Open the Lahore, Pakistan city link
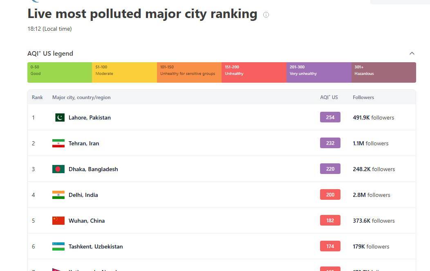The height and width of the screenshot is (271, 430). pos(90,117)
